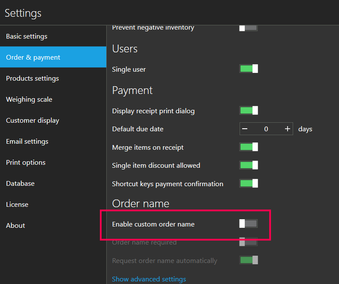Turn off Display receipt print dialog
This screenshot has width=339, height=284.
(x=249, y=111)
